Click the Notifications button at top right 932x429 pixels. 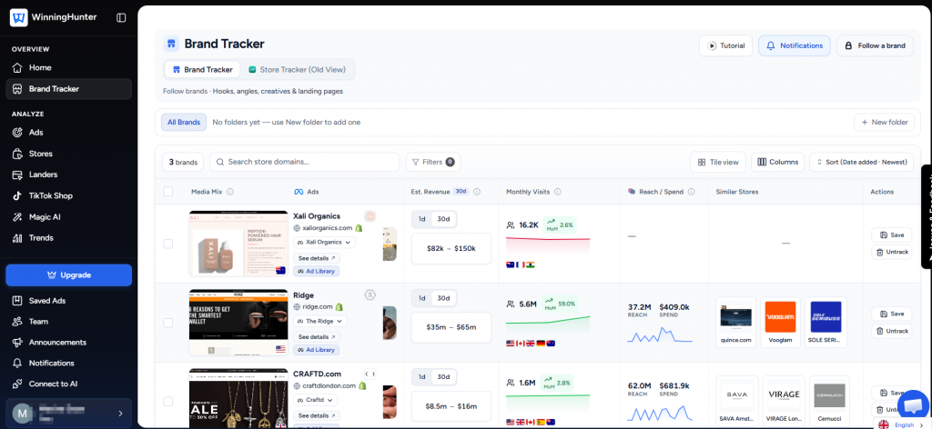(794, 45)
